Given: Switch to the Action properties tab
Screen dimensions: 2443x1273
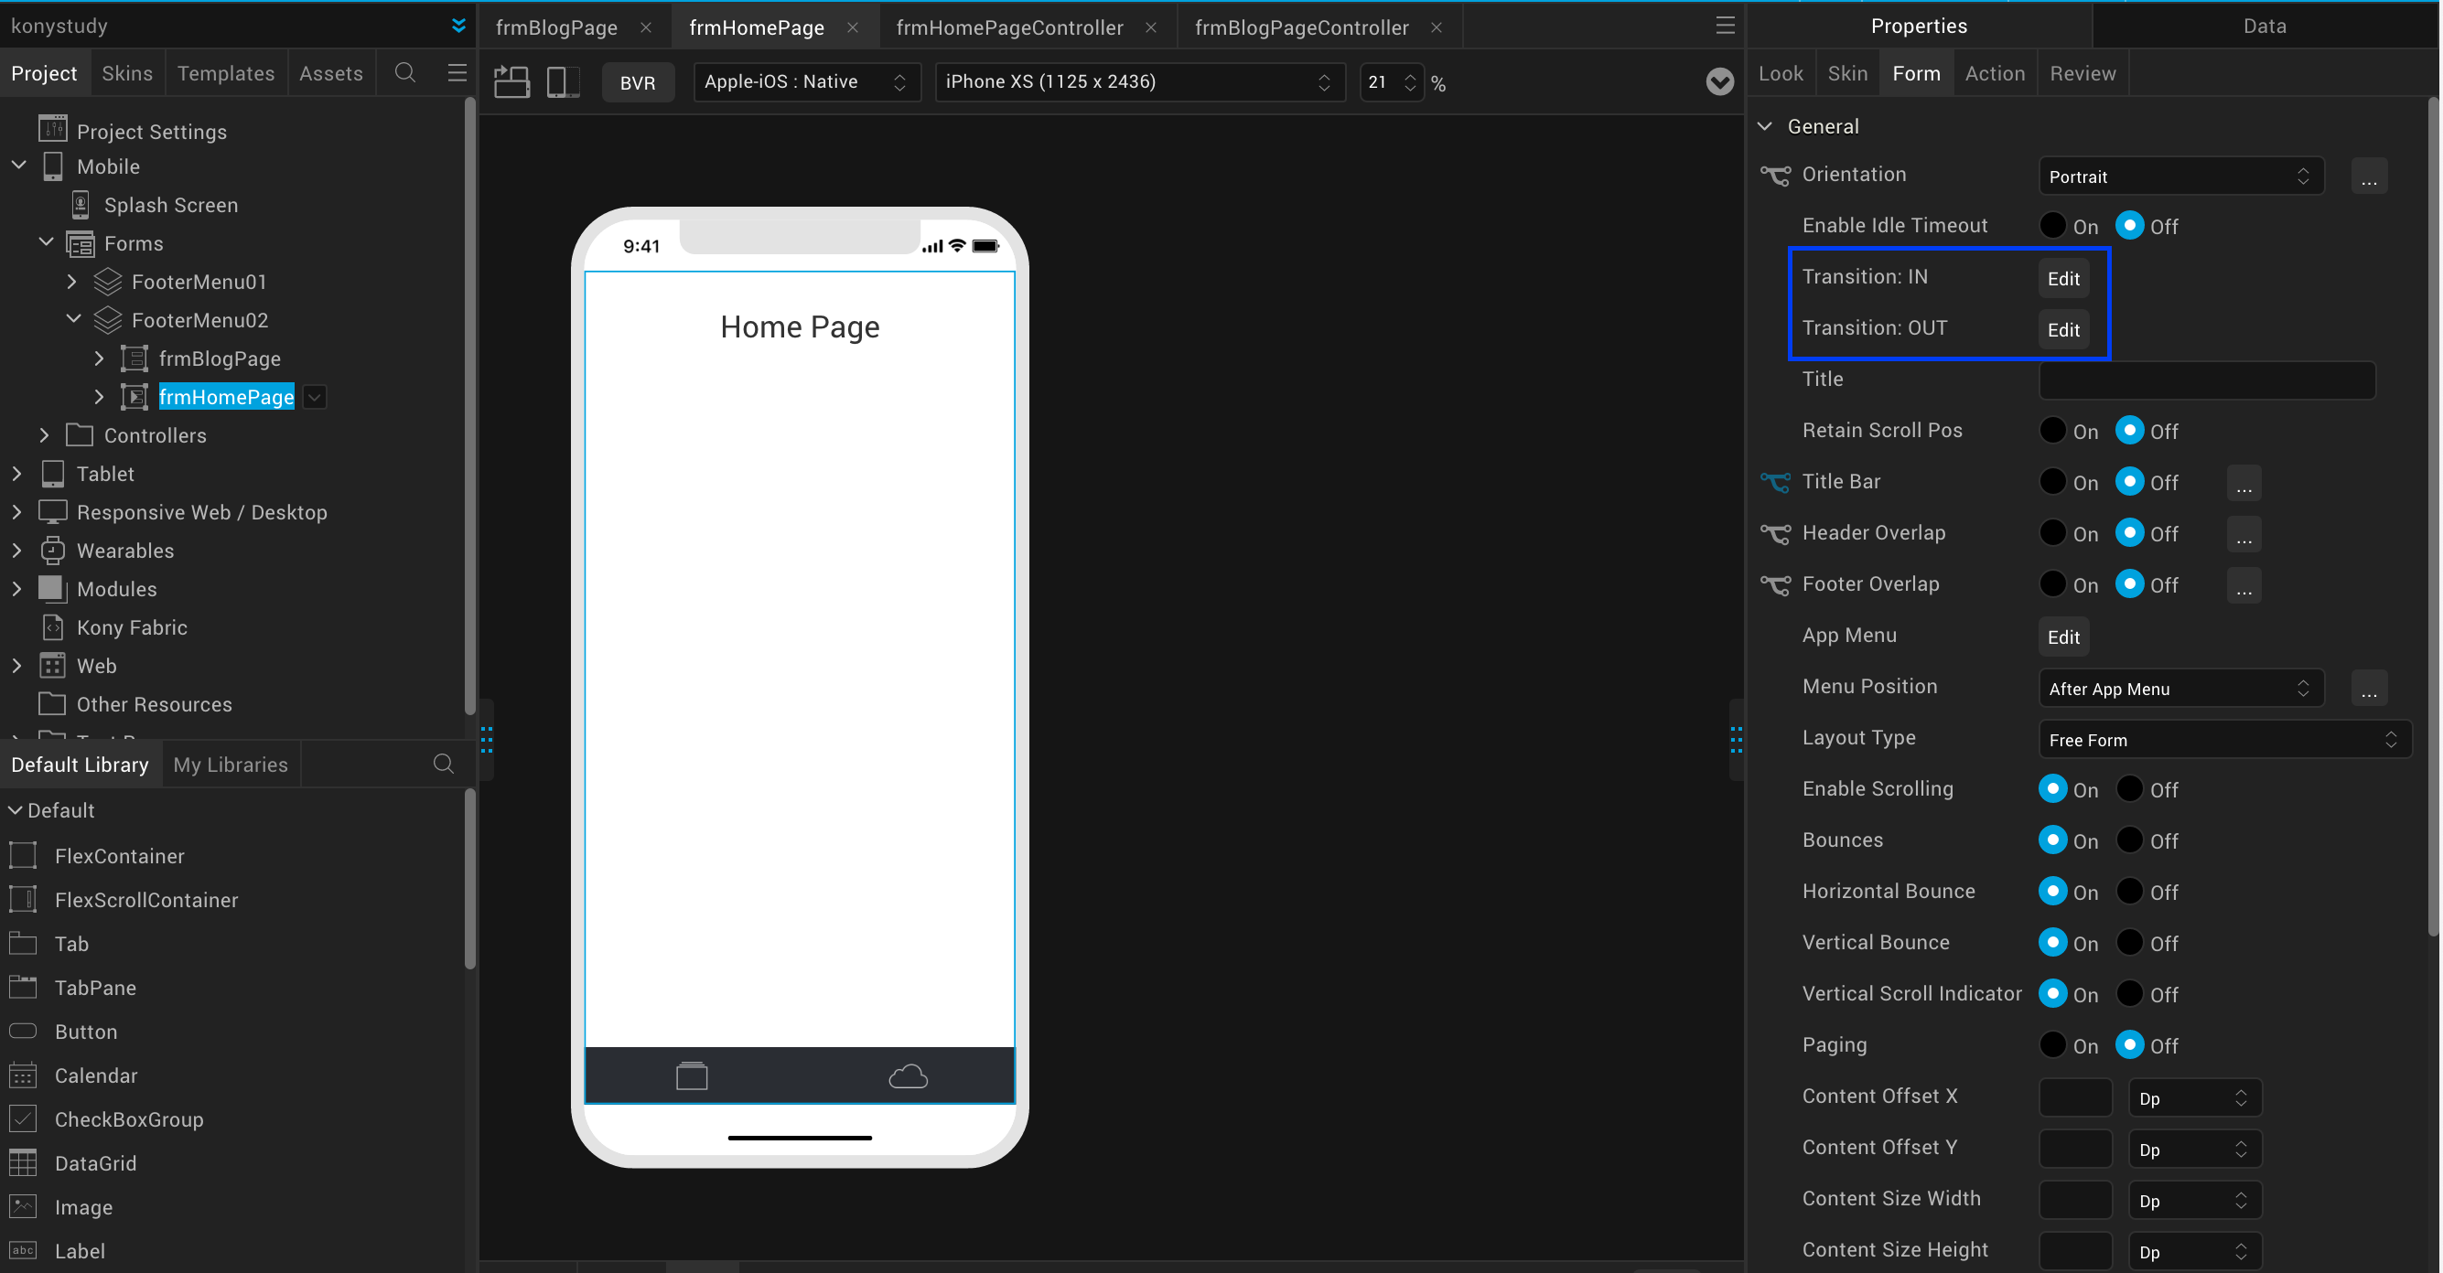Looking at the screenshot, I should pyautogui.click(x=1994, y=73).
